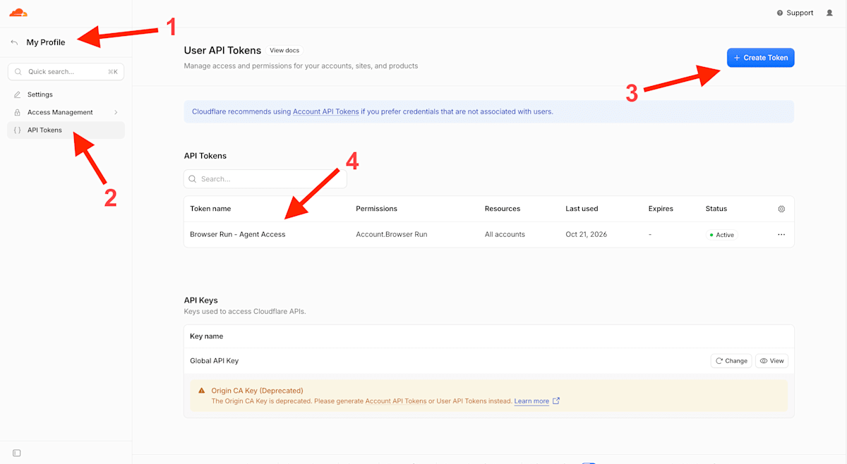Click the My Profile heading

[x=46, y=42]
